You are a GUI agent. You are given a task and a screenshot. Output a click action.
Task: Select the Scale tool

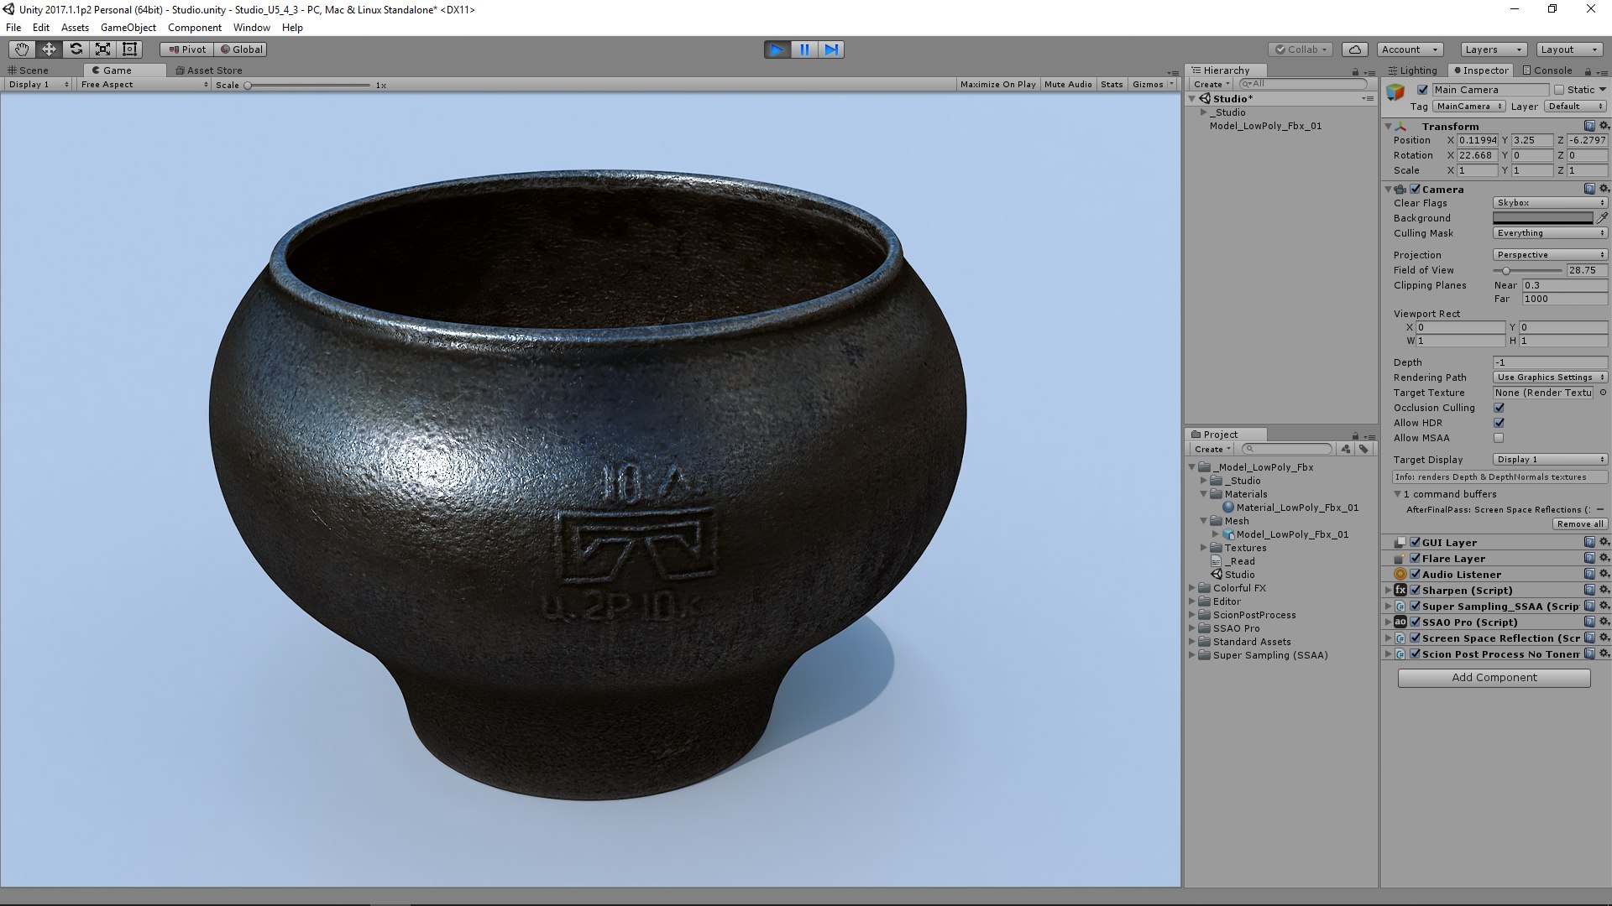tap(102, 49)
